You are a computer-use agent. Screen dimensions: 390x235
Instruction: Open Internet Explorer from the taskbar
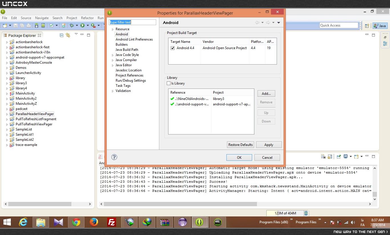click(x=23, y=222)
